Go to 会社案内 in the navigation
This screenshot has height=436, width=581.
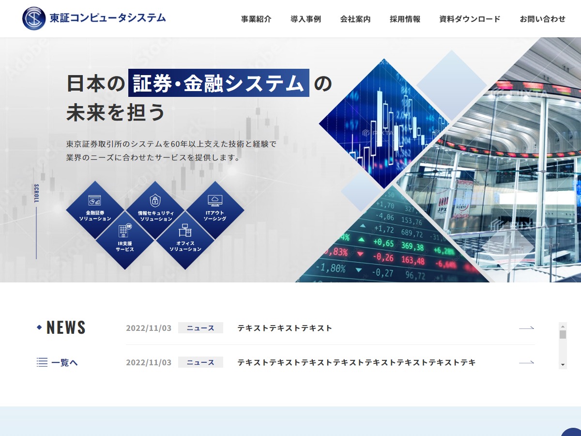click(355, 19)
